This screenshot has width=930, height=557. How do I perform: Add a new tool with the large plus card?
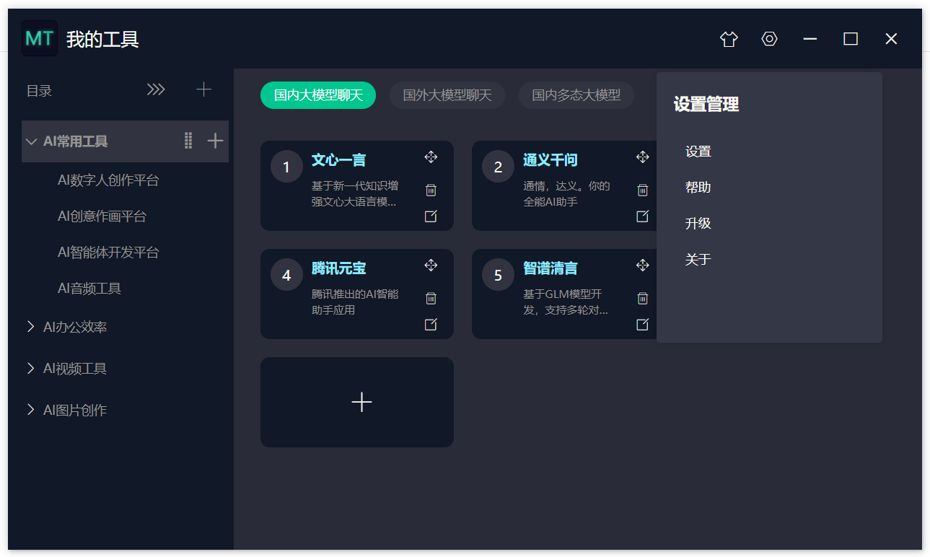click(x=357, y=402)
